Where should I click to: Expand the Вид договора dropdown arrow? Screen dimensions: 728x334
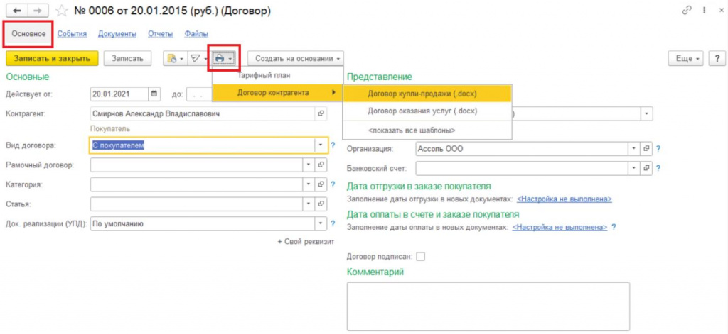pos(321,145)
